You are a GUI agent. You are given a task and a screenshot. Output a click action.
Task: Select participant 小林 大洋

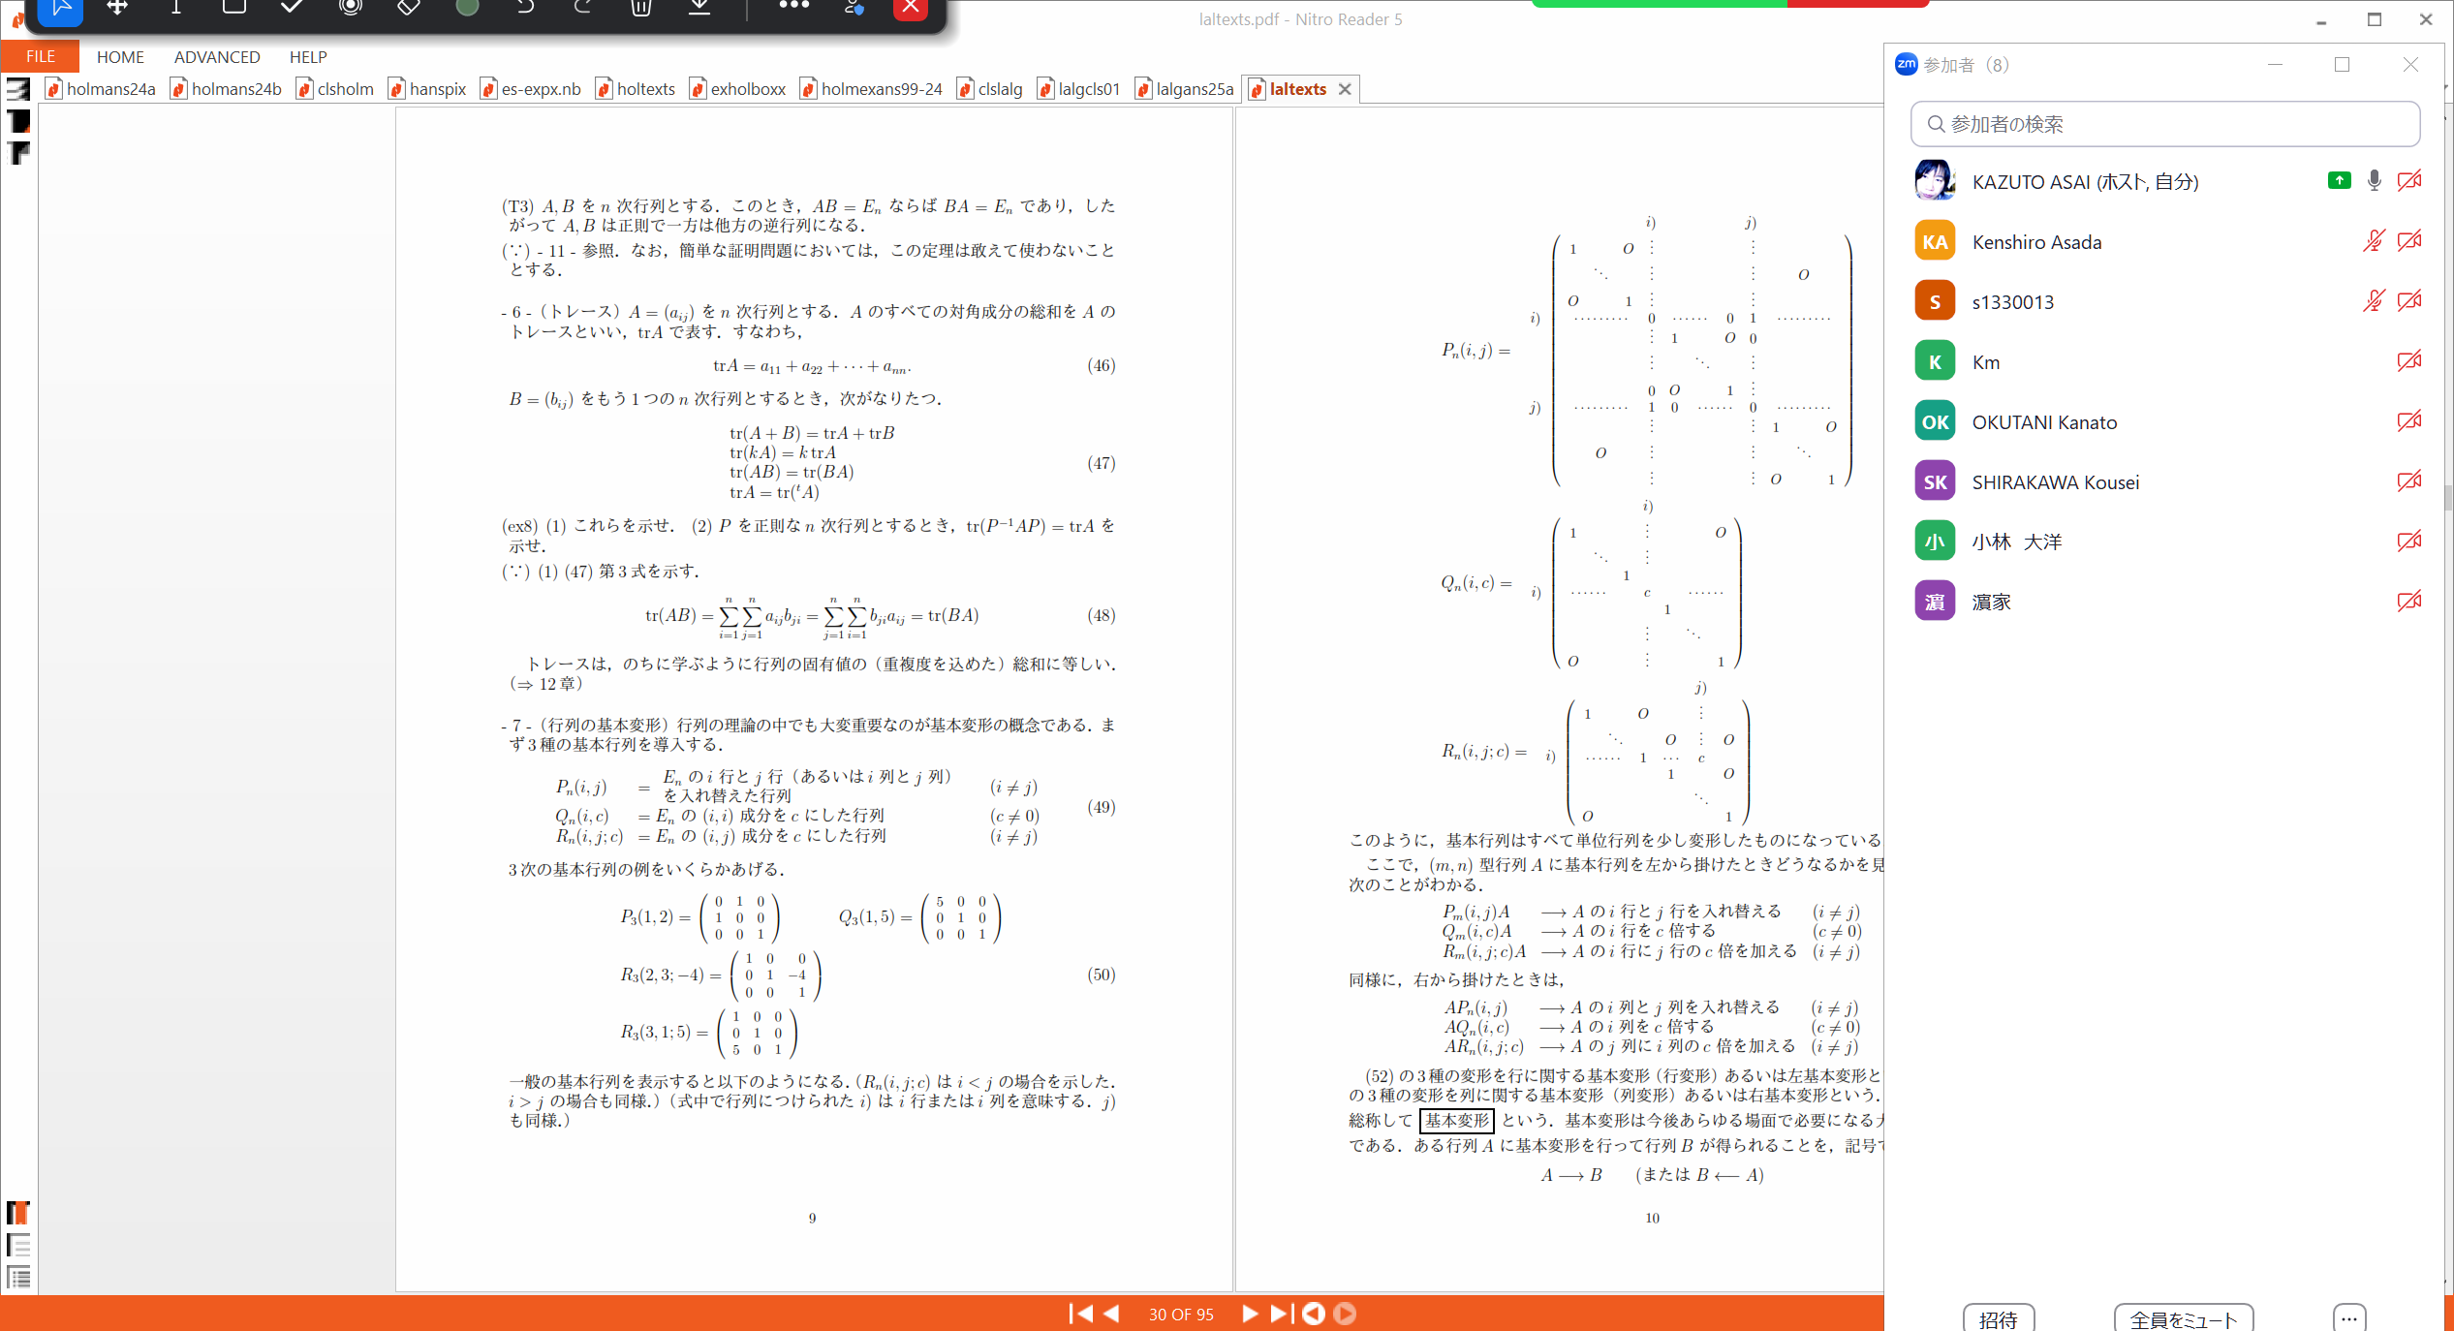point(2165,542)
